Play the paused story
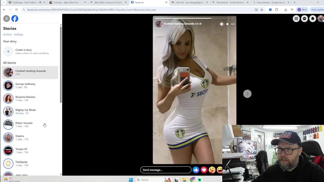Screen dimensions: 324x182 (227, 24)
